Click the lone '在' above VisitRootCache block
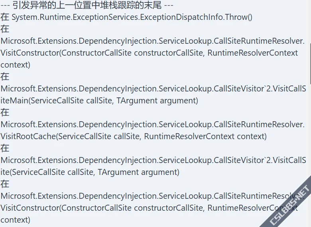Image resolution: width=311 pixels, height=227 pixels. click(x=5, y=113)
